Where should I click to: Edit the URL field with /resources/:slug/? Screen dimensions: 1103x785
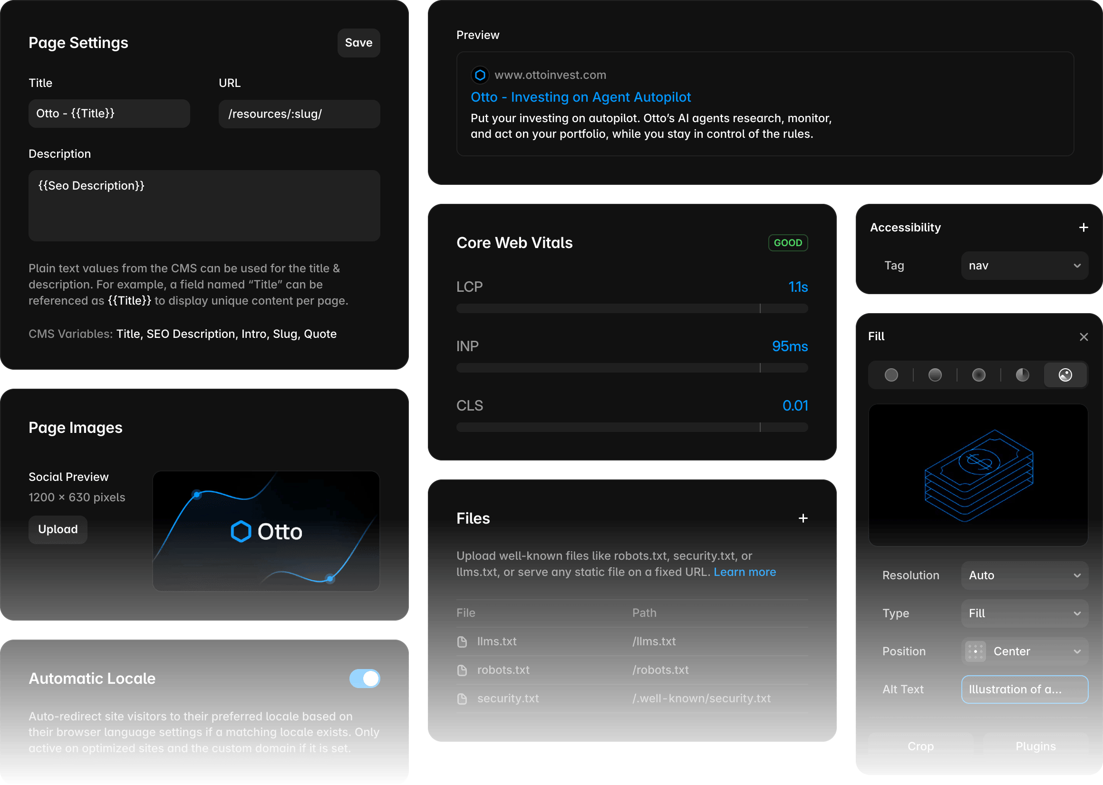point(299,114)
